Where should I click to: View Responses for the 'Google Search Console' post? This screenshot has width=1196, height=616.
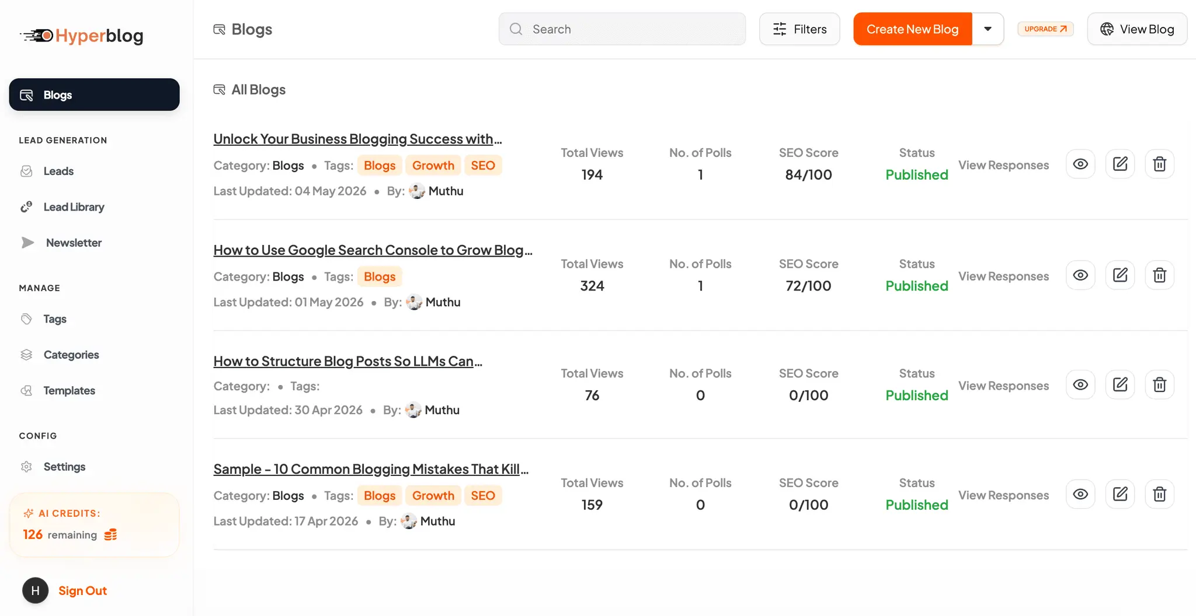[1003, 276]
